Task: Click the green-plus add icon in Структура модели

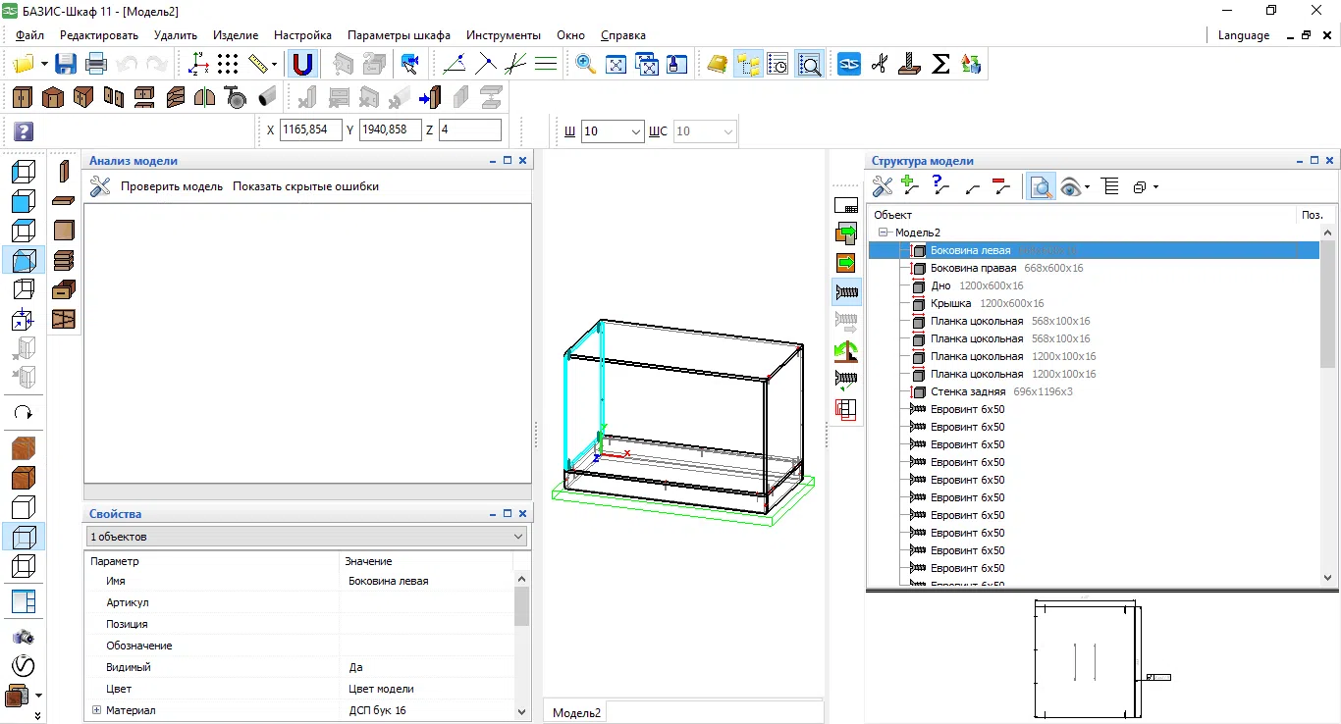Action: [910, 185]
